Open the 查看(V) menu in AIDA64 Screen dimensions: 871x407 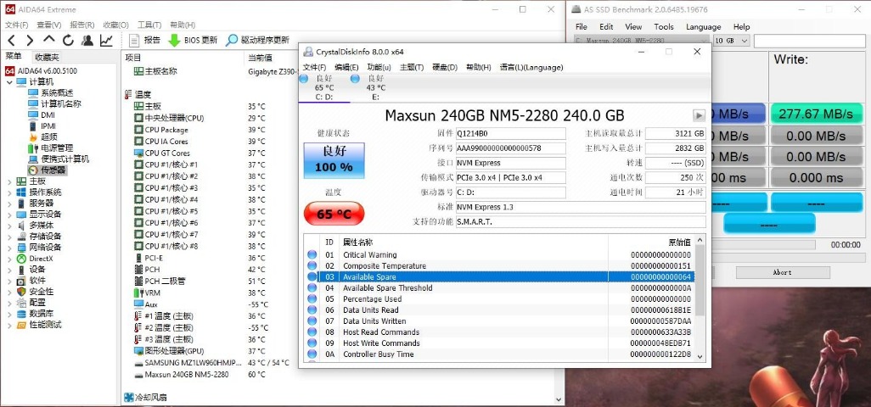pyautogui.click(x=49, y=25)
